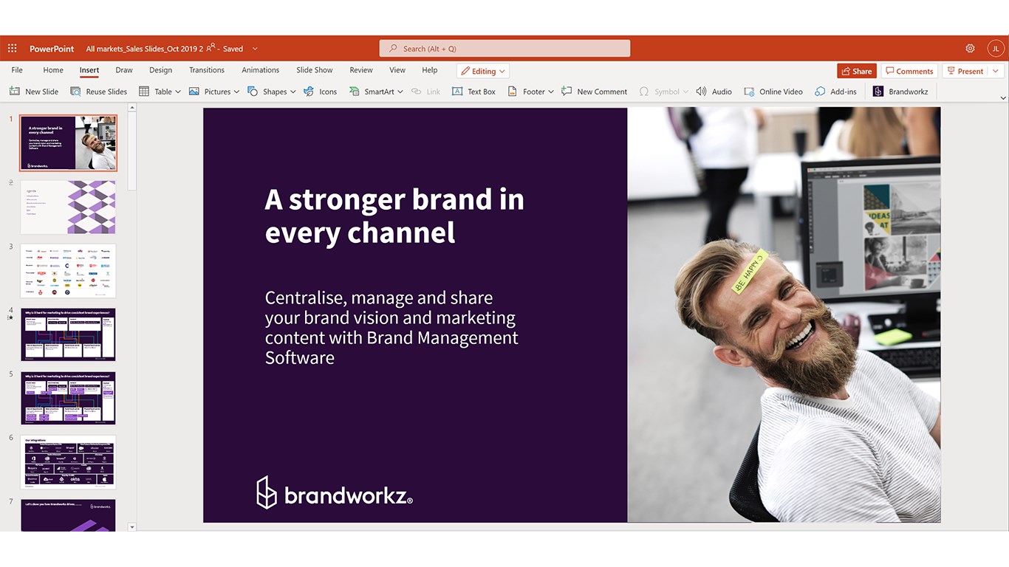Add a New Comment
This screenshot has height=567, width=1009.
click(x=595, y=92)
